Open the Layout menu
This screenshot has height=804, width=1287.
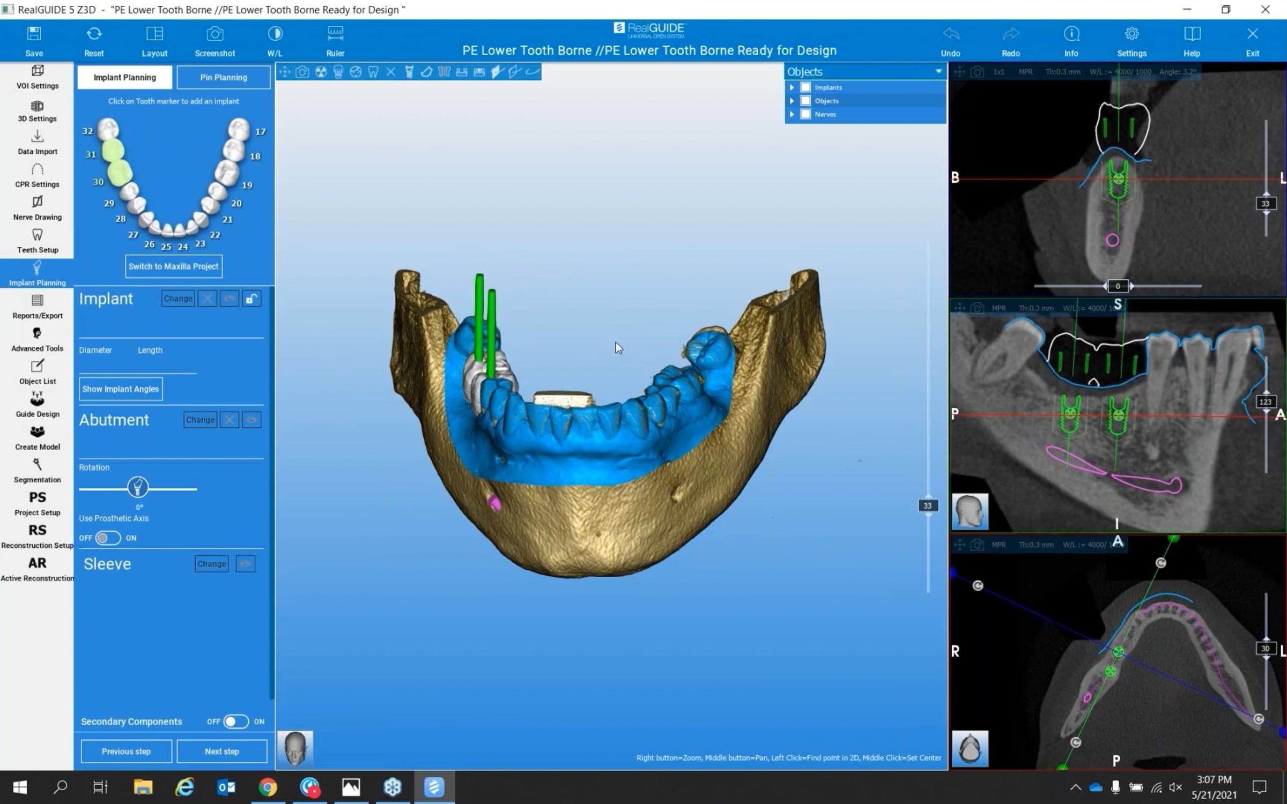[x=154, y=41]
